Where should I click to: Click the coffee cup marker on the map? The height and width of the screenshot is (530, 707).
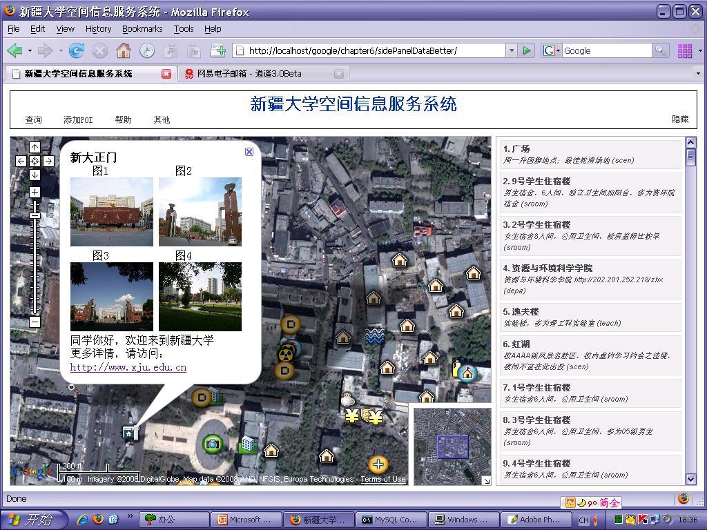(347, 400)
